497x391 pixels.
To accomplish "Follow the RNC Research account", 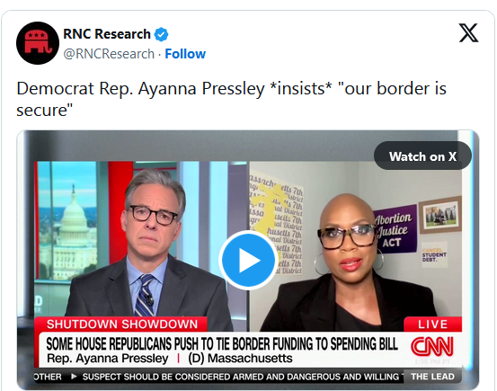I will click(185, 54).
